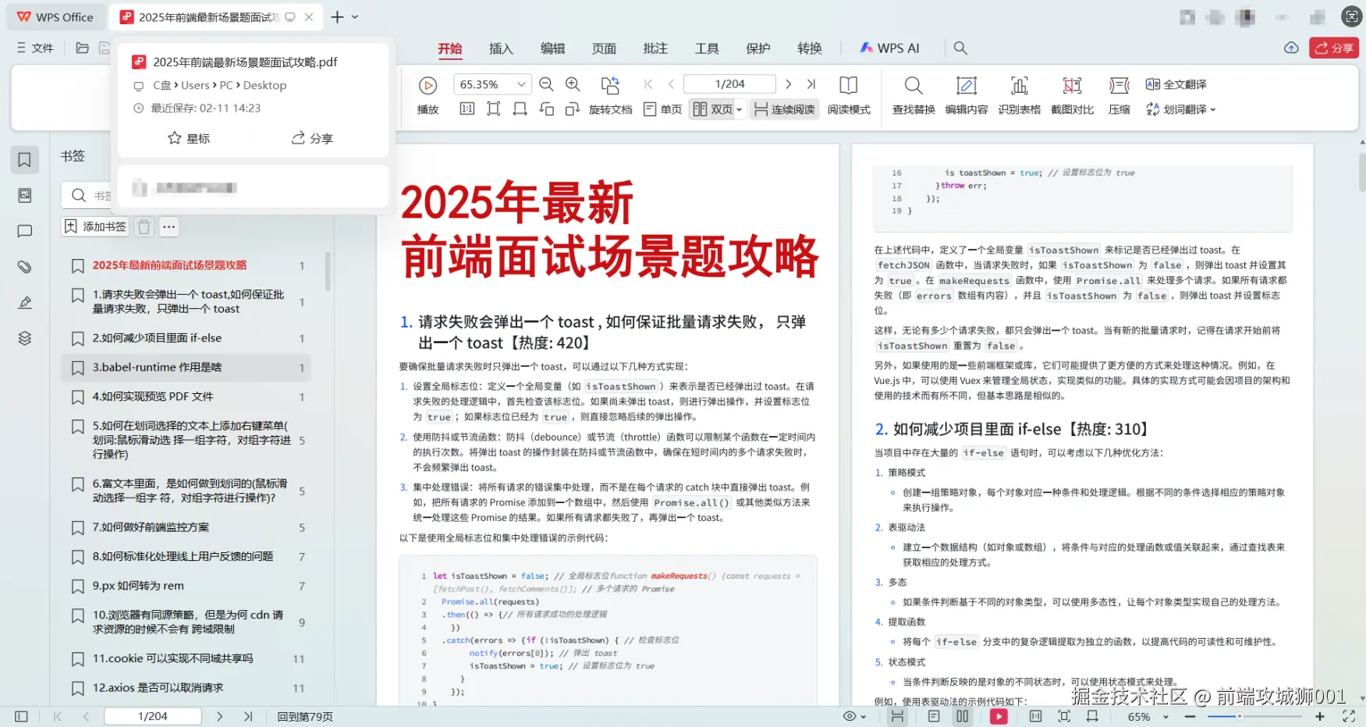Choose fit page icon in the ribbon

pos(494,109)
